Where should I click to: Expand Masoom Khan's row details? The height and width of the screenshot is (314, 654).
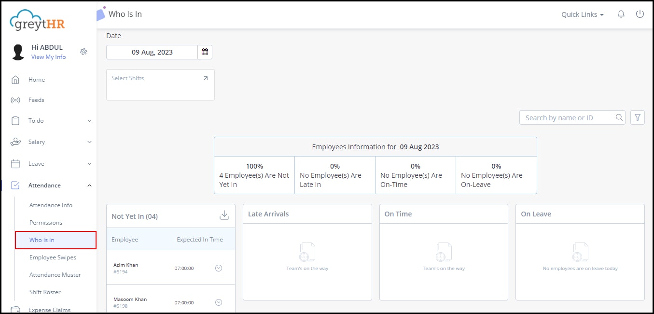pos(218,302)
